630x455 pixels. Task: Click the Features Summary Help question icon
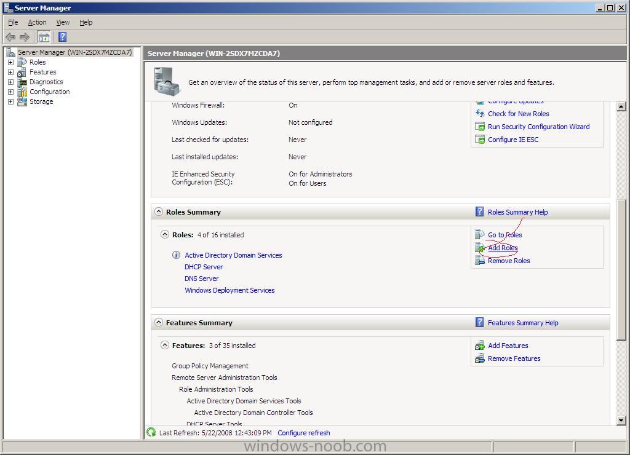(x=479, y=322)
